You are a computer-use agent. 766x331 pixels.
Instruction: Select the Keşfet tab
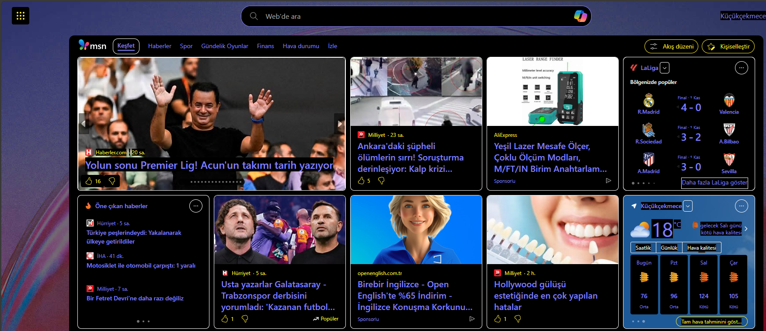[126, 46]
